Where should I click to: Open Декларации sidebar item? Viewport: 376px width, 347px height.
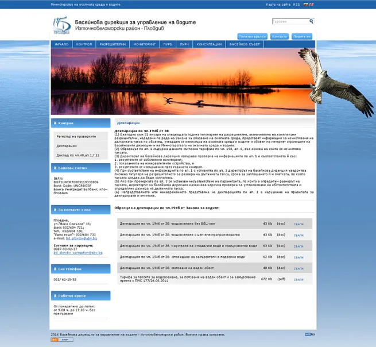(81, 146)
